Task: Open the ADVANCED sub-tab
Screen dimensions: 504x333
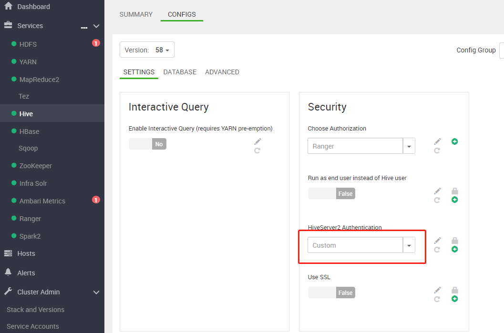Action: [222, 72]
